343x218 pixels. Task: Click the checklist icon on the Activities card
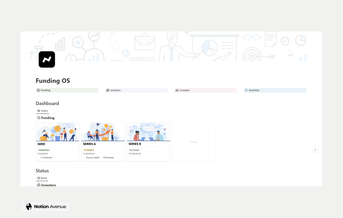click(246, 90)
